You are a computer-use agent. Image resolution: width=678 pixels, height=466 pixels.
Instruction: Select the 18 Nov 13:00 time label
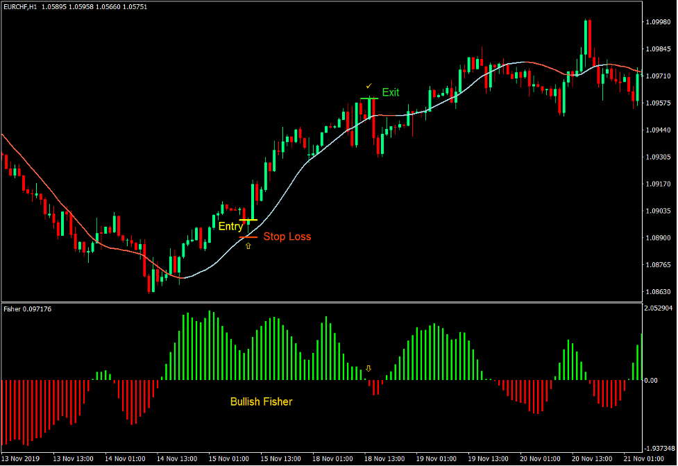tap(386, 458)
